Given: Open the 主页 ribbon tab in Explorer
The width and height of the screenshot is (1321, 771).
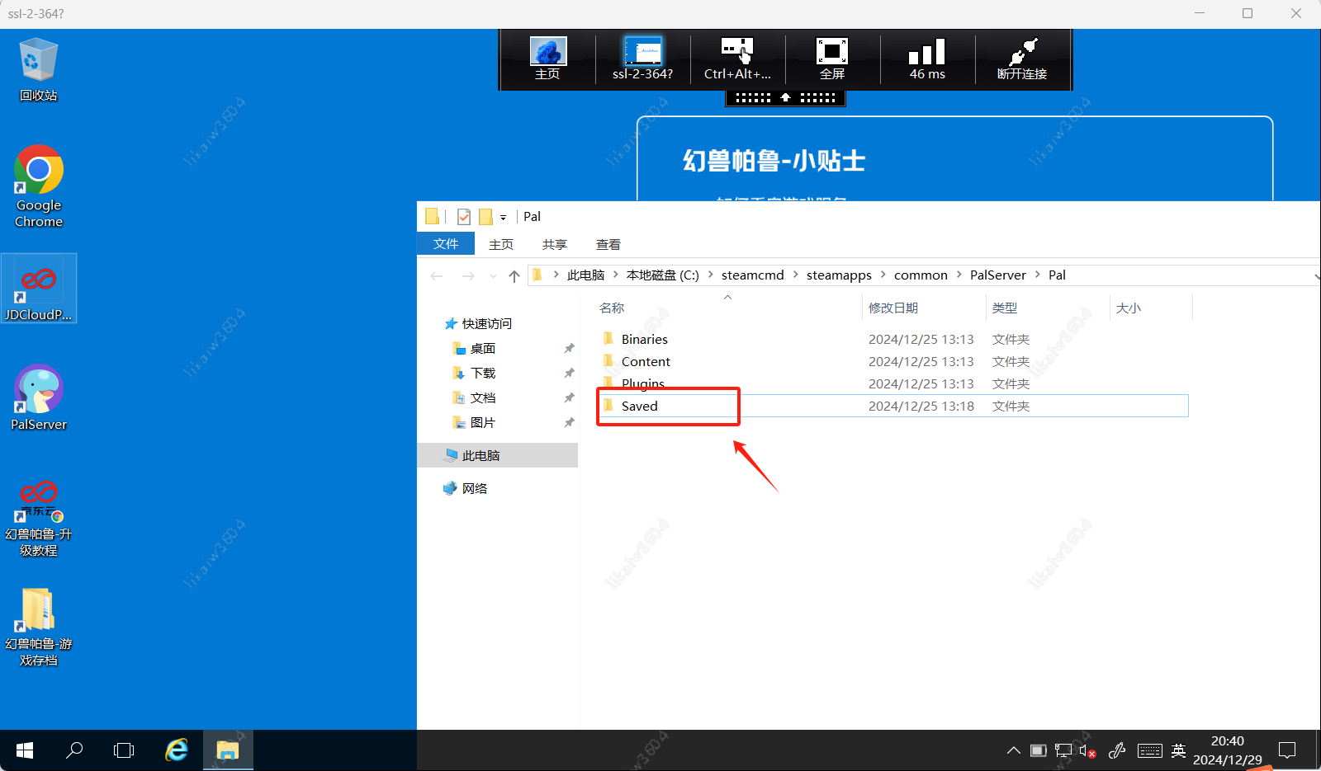Looking at the screenshot, I should tap(501, 244).
